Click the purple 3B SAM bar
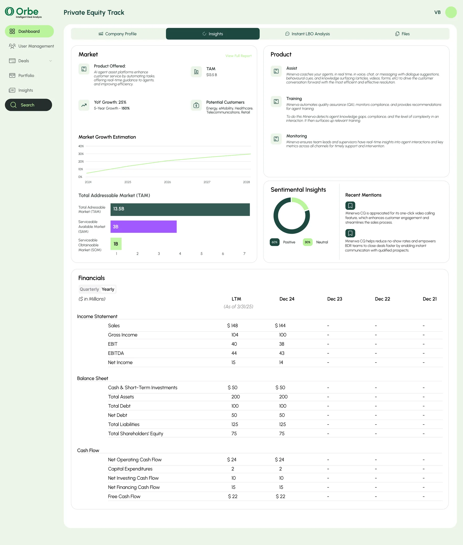Image resolution: width=463 pixels, height=545 pixels. pyautogui.click(x=144, y=227)
